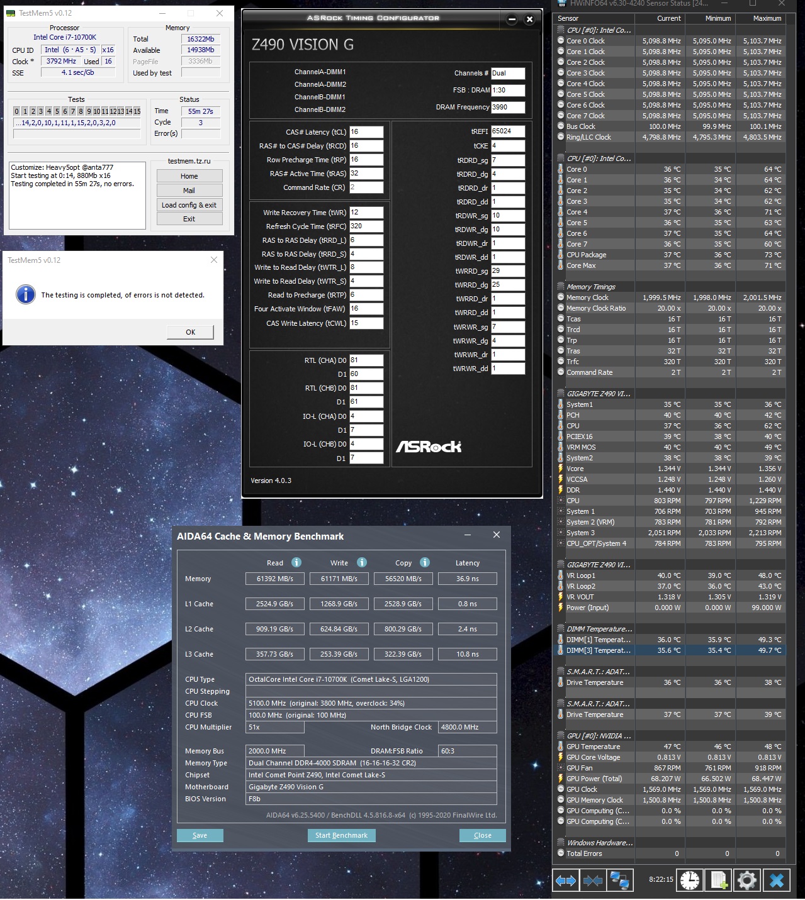Click CPU_OPT/System 4 fan icon in HWiNFO
The image size is (805, 900).
tap(561, 543)
